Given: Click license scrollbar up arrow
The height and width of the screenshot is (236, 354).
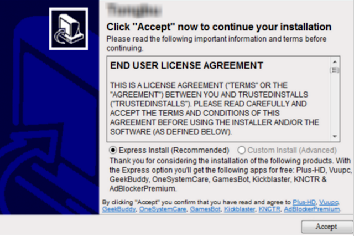Looking at the screenshot, I should (335, 61).
